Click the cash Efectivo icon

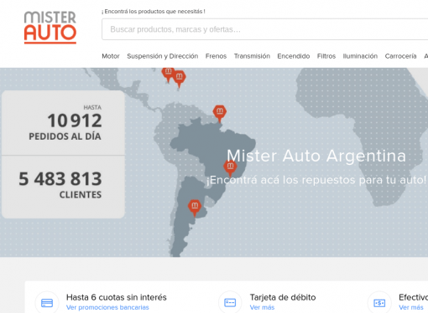click(x=379, y=303)
